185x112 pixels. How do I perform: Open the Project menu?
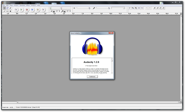pyautogui.click(x=16, y=5)
